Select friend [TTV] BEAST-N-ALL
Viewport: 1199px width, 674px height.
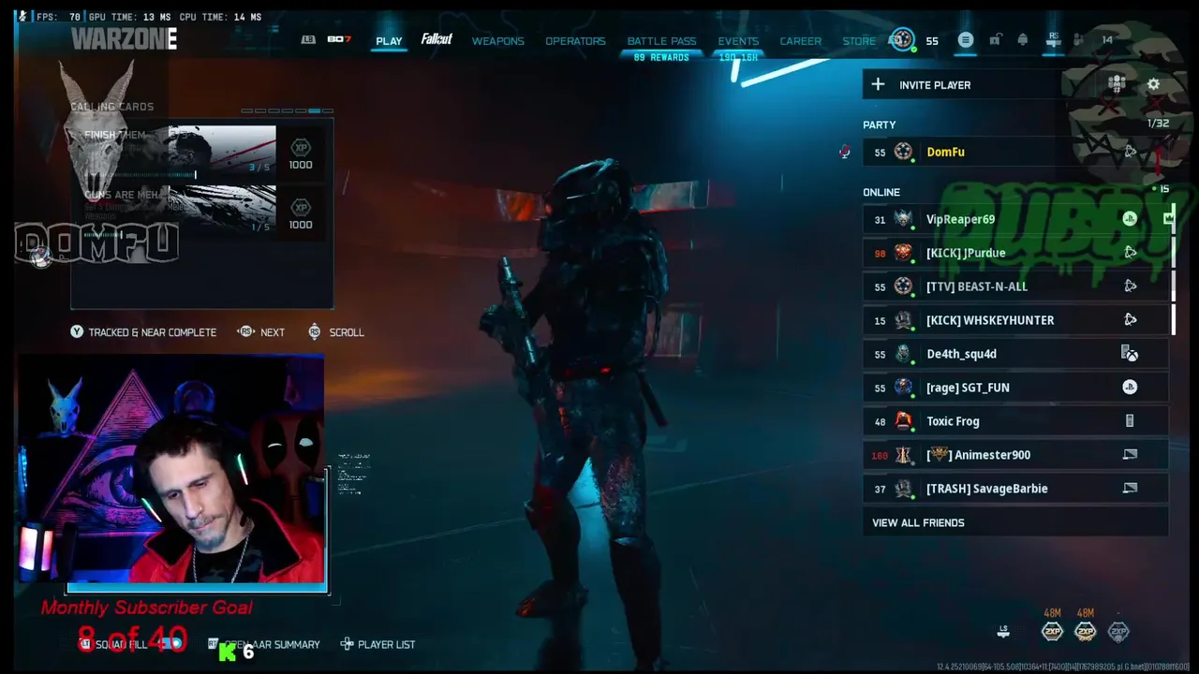click(x=1015, y=286)
